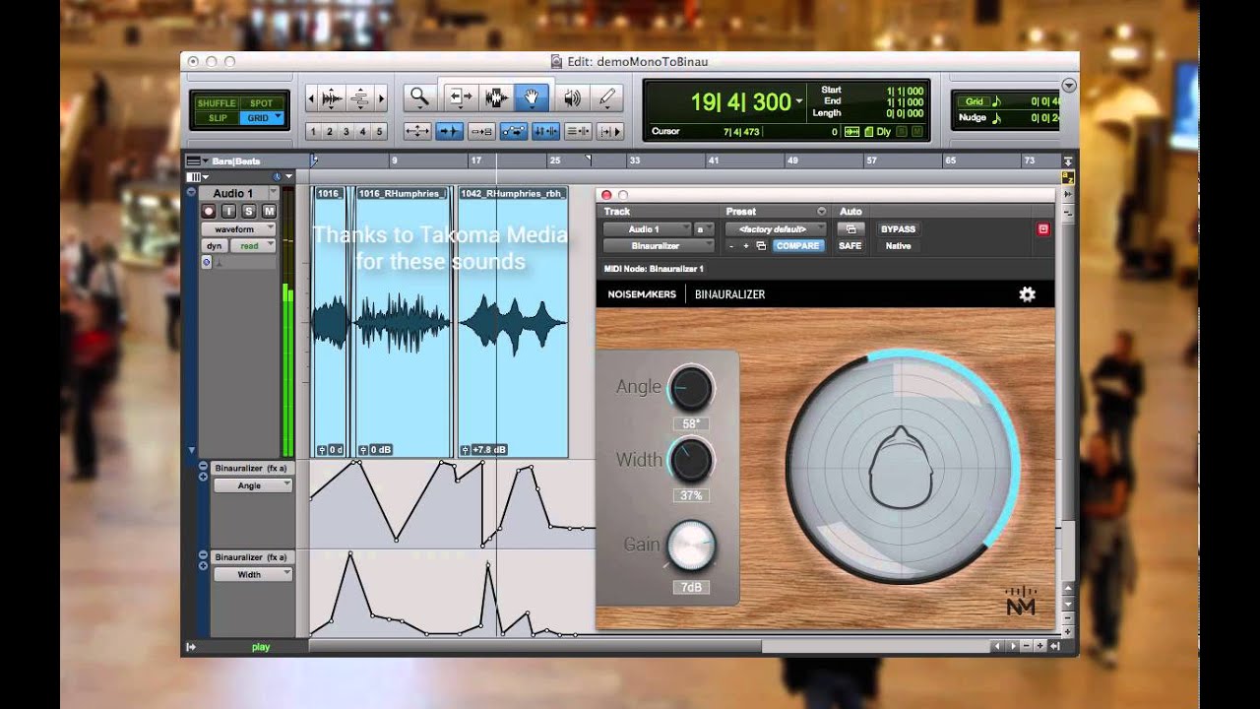
Task: Click the MIDI zoom icon
Action: click(x=360, y=97)
